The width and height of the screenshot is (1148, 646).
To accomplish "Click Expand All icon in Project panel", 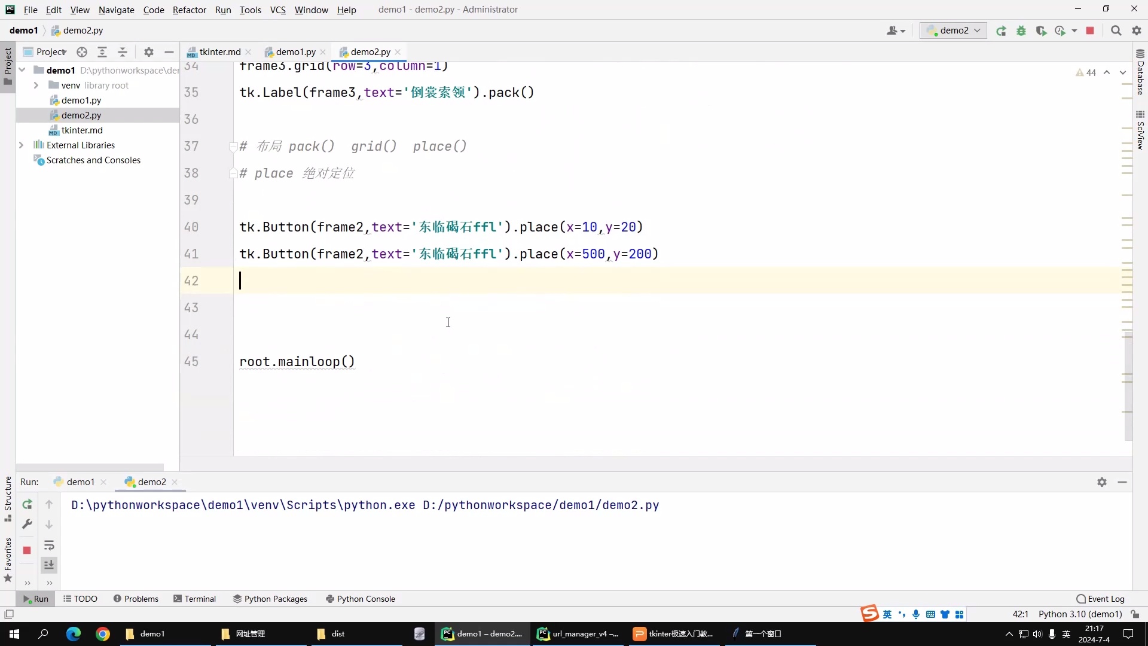I will (x=102, y=52).
